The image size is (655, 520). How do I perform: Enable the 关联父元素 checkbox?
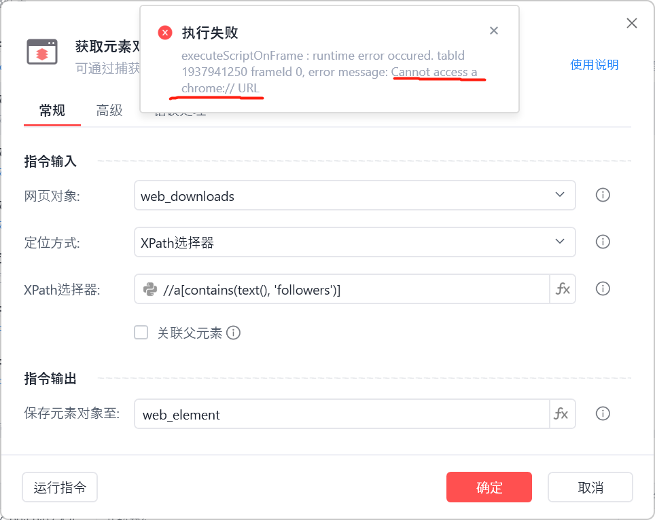[x=141, y=333]
